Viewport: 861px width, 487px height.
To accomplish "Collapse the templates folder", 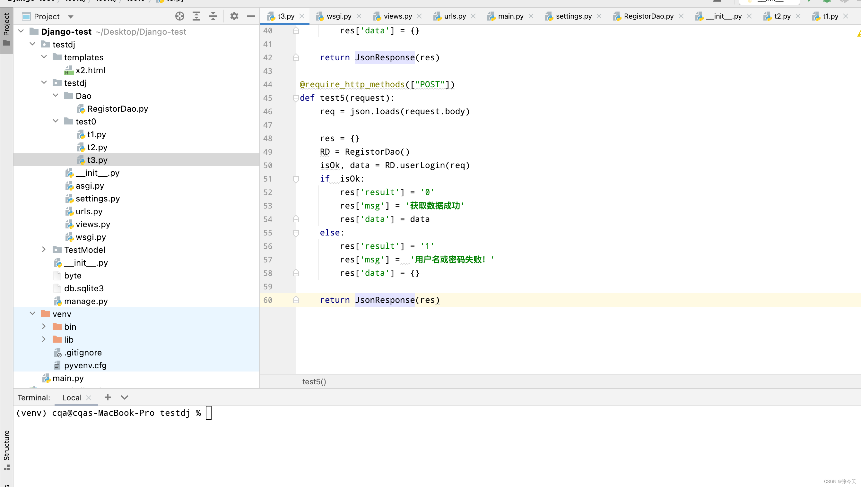I will (44, 57).
